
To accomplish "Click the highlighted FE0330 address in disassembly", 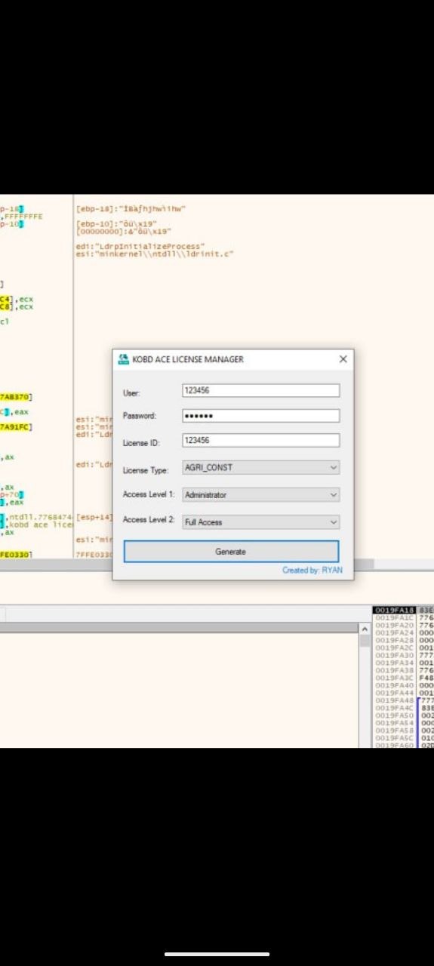I will tap(16, 555).
